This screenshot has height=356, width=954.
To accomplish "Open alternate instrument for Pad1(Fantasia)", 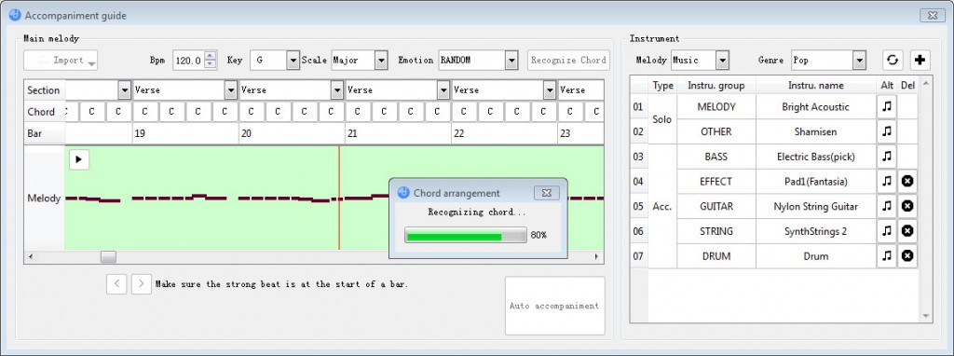I will [x=887, y=182].
